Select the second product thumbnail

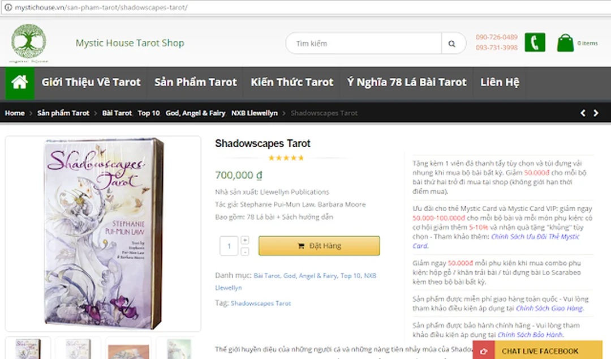pos(78,348)
